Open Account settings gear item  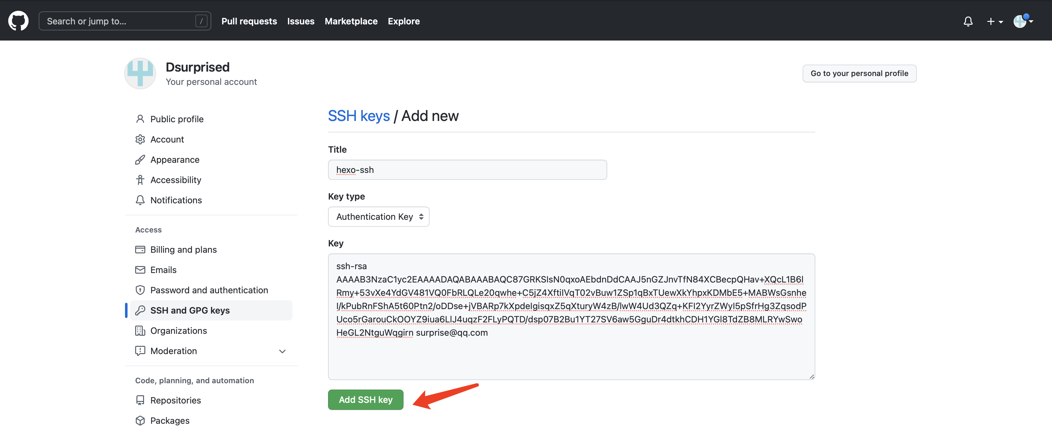click(x=167, y=139)
